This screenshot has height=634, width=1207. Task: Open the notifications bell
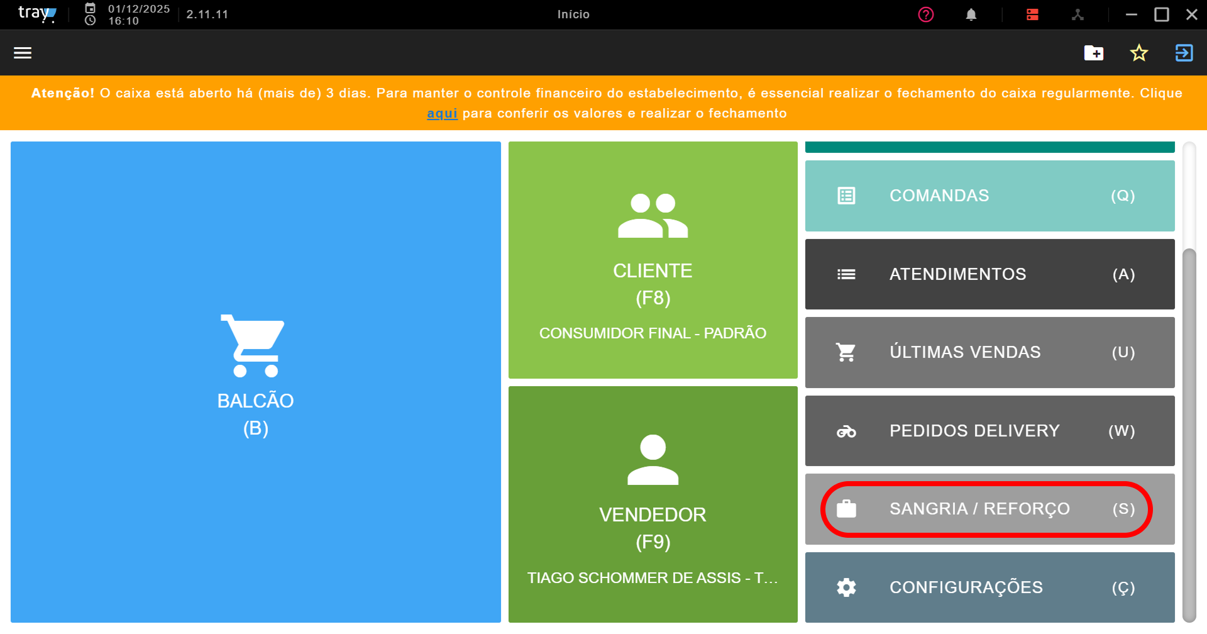pyautogui.click(x=971, y=14)
